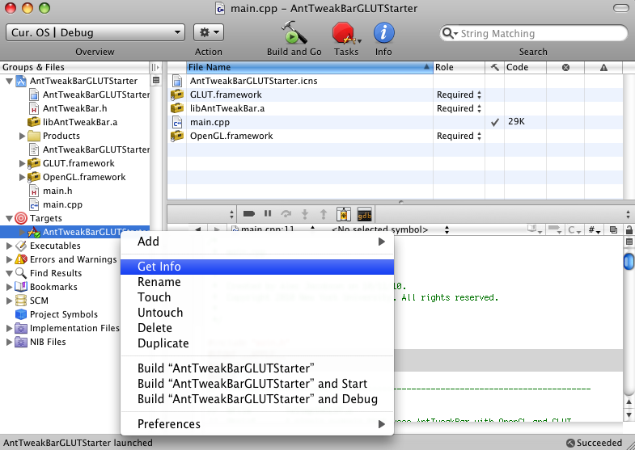Open the Info inspector icon

click(x=383, y=33)
